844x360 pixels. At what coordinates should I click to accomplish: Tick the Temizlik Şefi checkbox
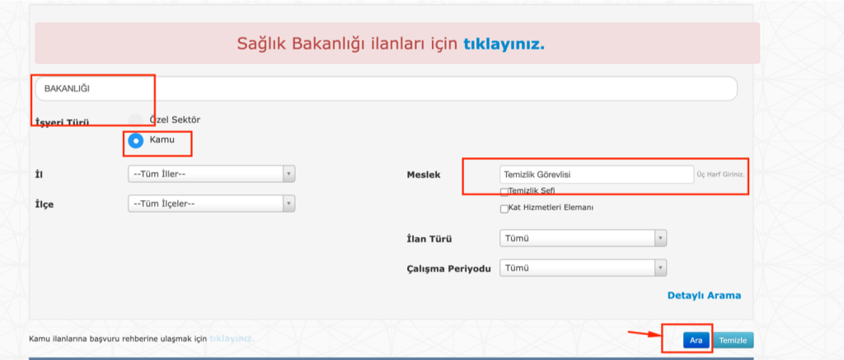click(x=504, y=191)
